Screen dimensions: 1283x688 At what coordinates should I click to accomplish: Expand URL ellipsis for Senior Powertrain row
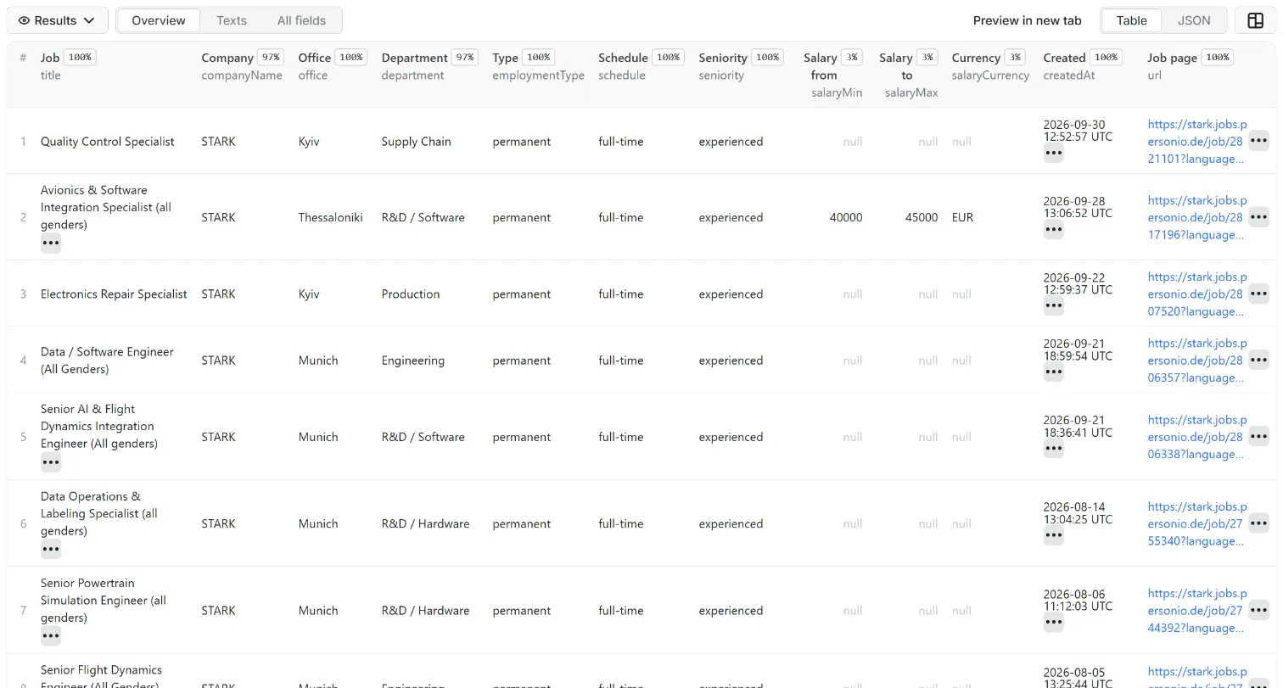1258,610
